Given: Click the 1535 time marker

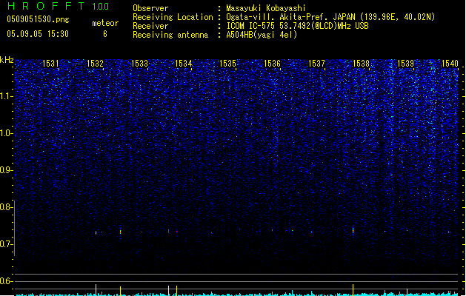Looking at the screenshot, I should (x=227, y=63).
